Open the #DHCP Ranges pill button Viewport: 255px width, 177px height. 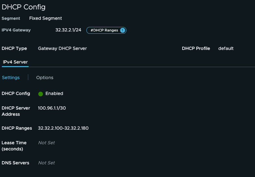point(104,30)
